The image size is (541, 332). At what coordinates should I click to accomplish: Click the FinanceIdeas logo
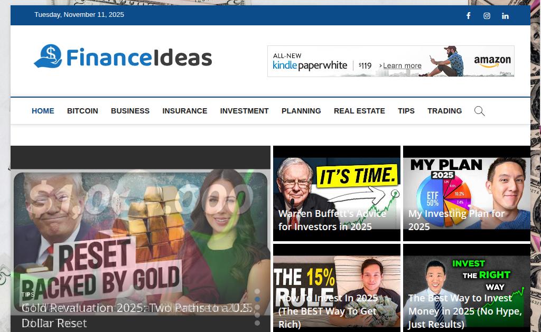[x=123, y=57]
